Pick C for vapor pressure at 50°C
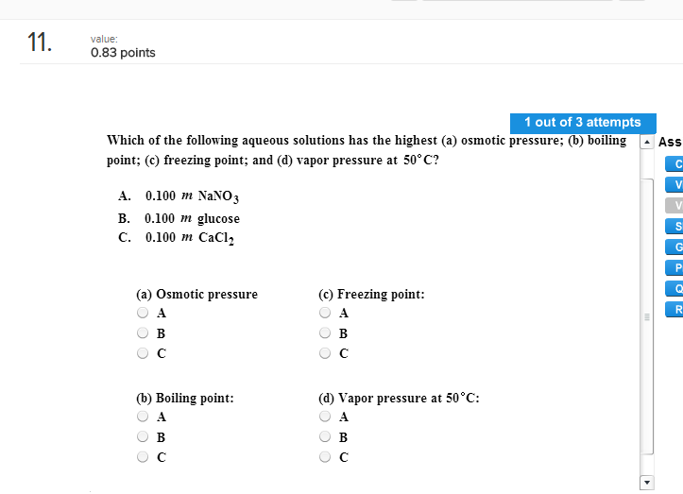683x494 pixels. point(325,458)
